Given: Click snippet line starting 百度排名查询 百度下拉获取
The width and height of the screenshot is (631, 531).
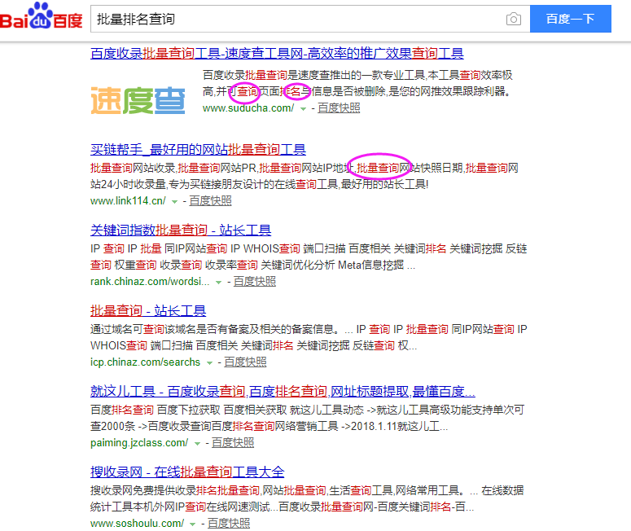Looking at the screenshot, I should pos(307,410).
